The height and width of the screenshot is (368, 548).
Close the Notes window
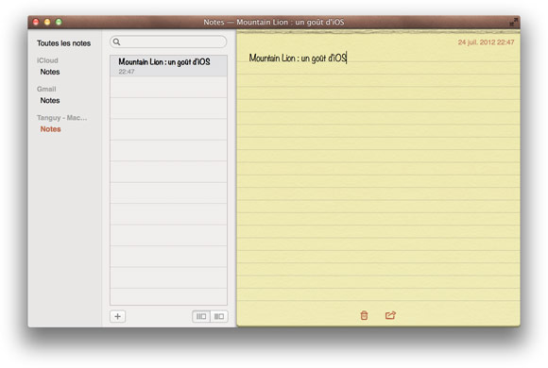click(x=36, y=22)
